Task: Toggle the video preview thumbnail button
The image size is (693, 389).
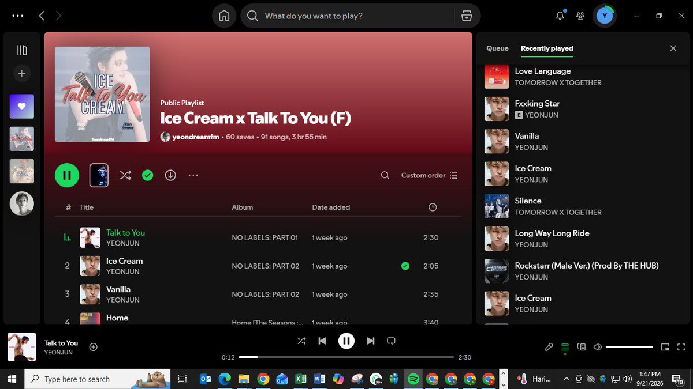Action: 99,175
